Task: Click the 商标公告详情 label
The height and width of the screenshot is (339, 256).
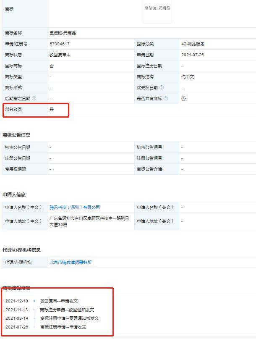Action: coord(149,169)
